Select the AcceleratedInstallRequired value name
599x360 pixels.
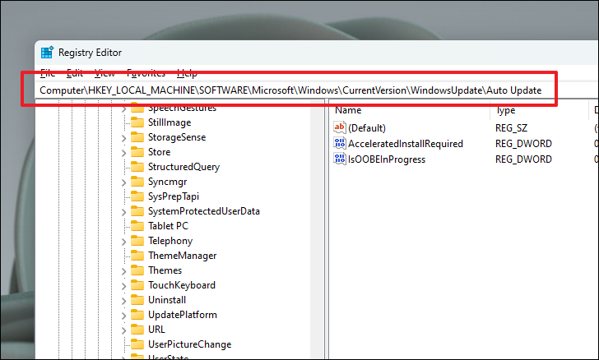click(x=406, y=144)
